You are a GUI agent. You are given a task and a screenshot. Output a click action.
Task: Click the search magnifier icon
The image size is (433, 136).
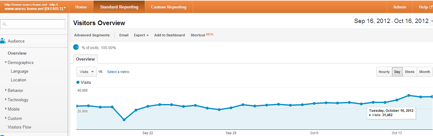[x=4, y=24]
